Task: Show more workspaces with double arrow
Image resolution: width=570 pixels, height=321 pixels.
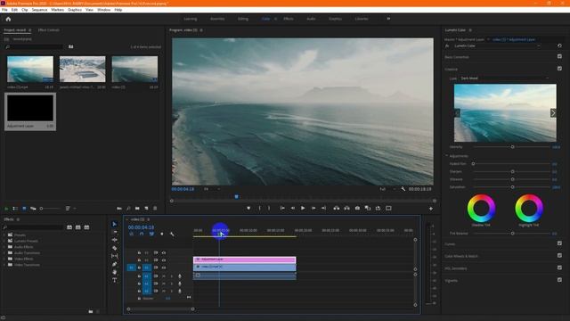Action: click(x=388, y=19)
